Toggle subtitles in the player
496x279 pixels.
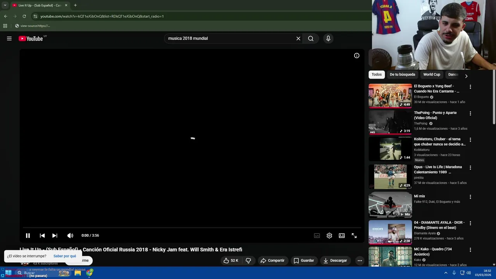[x=317, y=236]
